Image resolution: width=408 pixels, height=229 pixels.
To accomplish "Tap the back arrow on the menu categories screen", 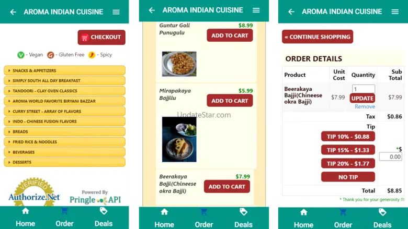I will (x=13, y=12).
